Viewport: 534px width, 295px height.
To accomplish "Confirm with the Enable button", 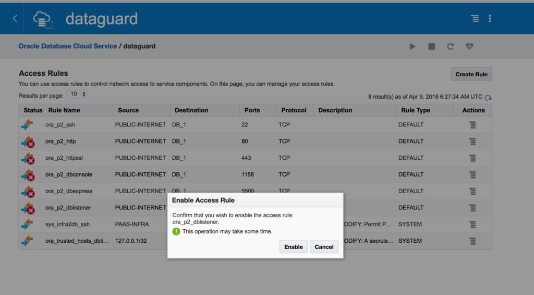I will [293, 247].
